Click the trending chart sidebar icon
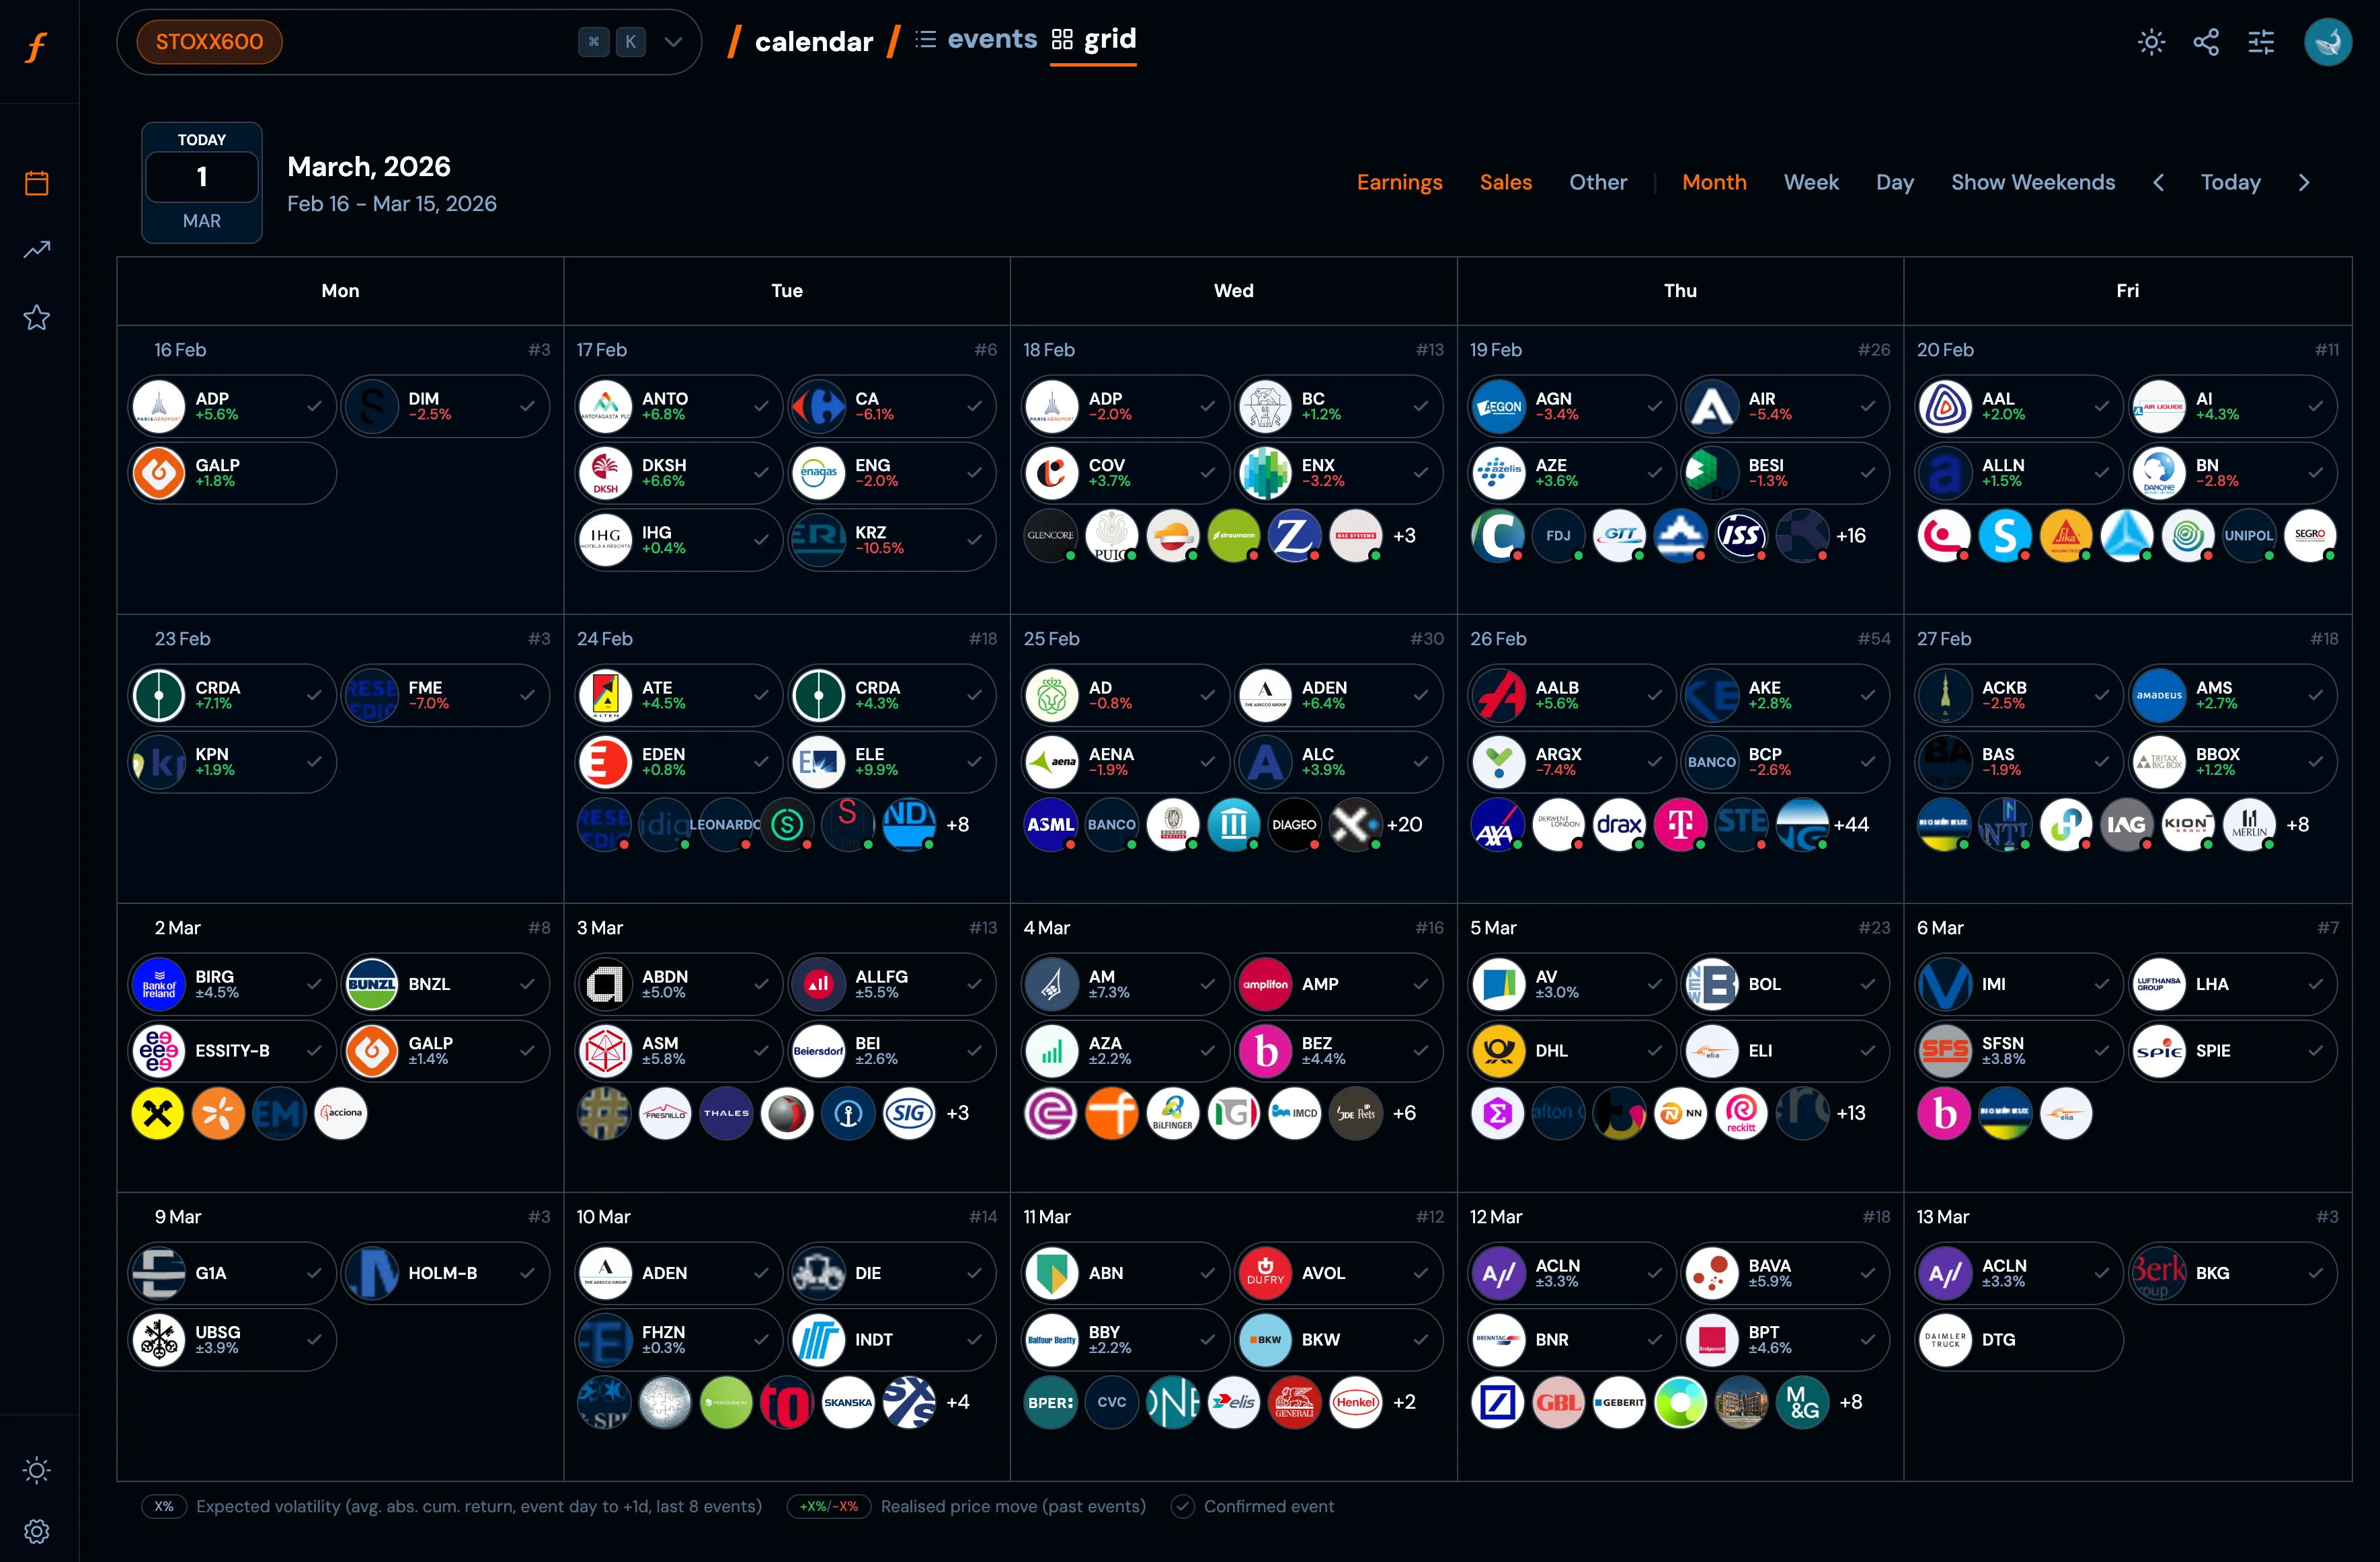The height and width of the screenshot is (1562, 2380). click(x=37, y=249)
